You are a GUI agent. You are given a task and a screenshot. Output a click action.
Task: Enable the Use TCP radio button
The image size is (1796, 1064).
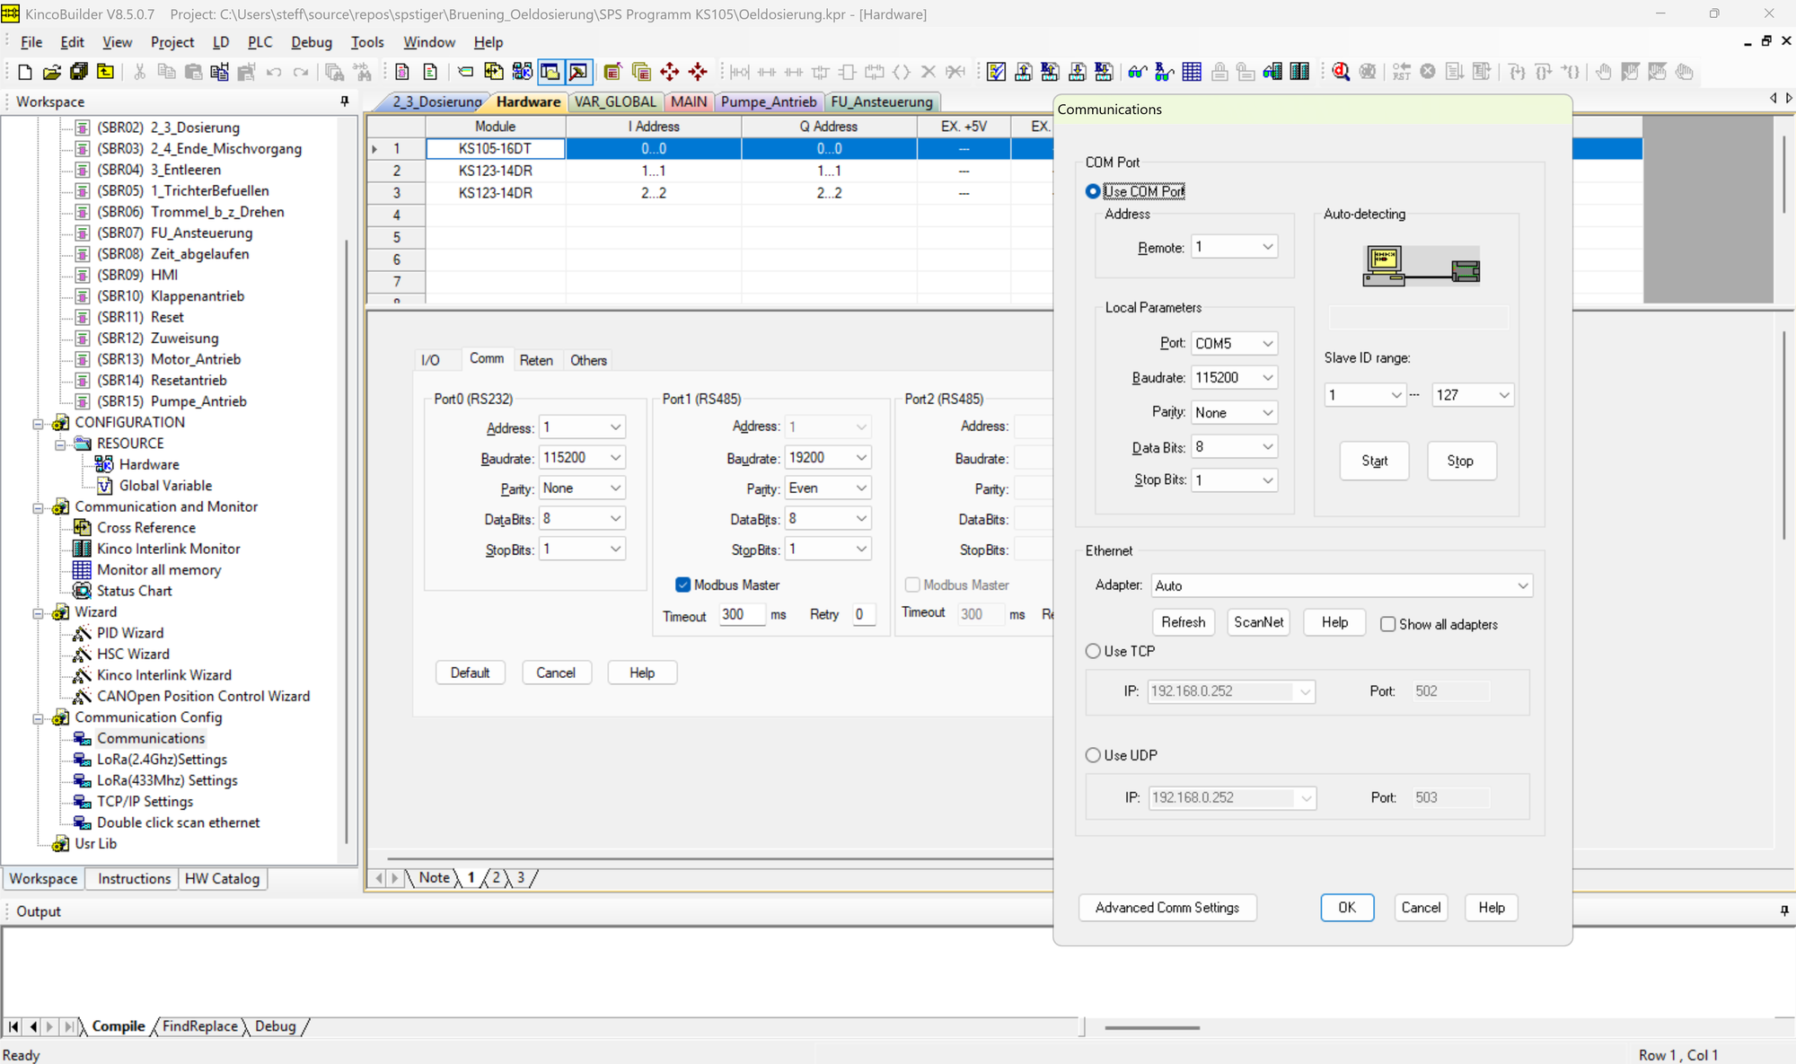tap(1093, 651)
